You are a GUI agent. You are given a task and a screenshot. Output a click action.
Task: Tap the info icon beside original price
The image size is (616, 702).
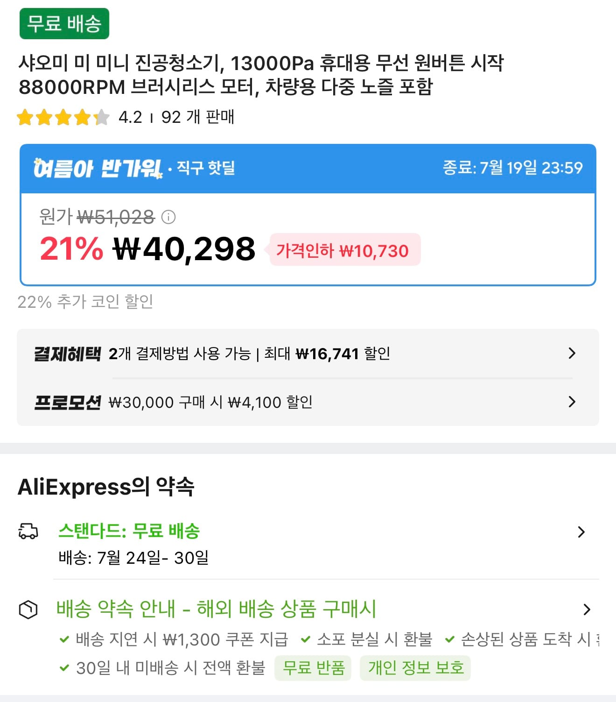click(168, 217)
